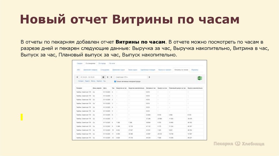The height and width of the screenshot is (156, 279).
Task: Switch to the previous bakery arrow
Action: point(111,77)
